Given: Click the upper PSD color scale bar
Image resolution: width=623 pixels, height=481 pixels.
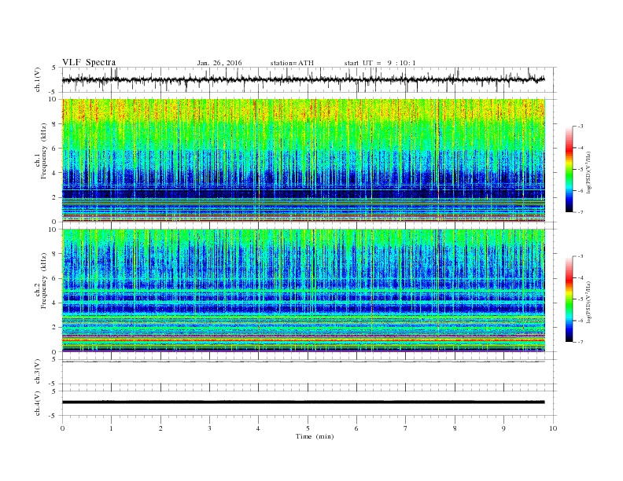Looking at the screenshot, I should (x=569, y=169).
